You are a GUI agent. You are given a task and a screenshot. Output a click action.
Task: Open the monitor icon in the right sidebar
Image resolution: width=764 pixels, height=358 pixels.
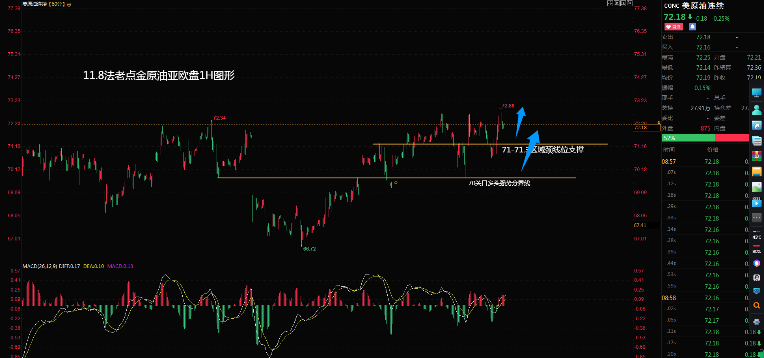pyautogui.click(x=756, y=93)
